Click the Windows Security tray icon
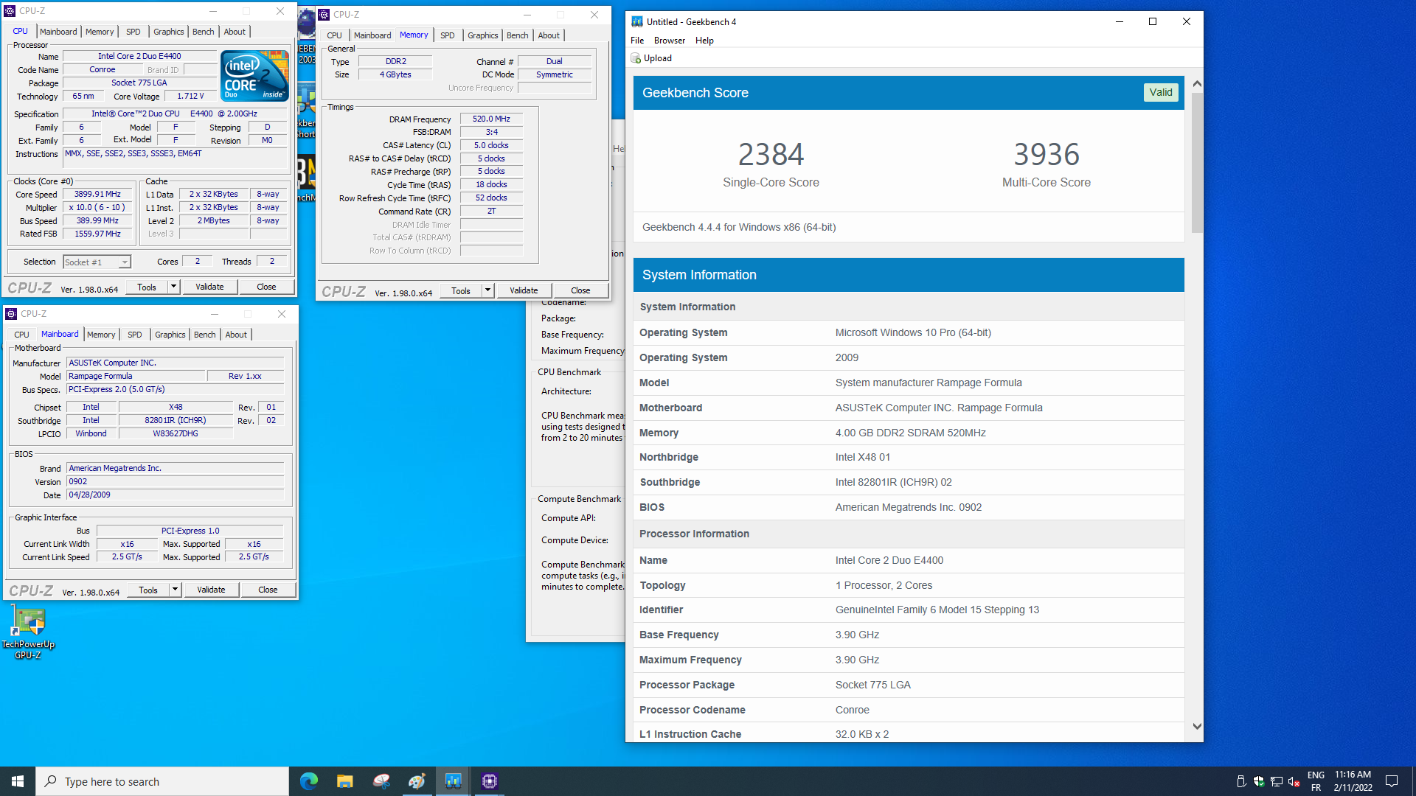The height and width of the screenshot is (796, 1416). pyautogui.click(x=1259, y=781)
